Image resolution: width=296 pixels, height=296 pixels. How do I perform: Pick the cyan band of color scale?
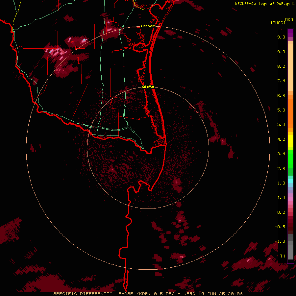(x=290, y=181)
